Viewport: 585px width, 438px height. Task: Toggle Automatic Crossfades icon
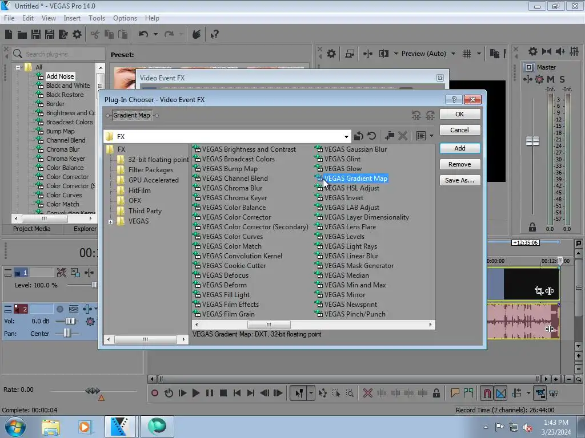(x=501, y=393)
